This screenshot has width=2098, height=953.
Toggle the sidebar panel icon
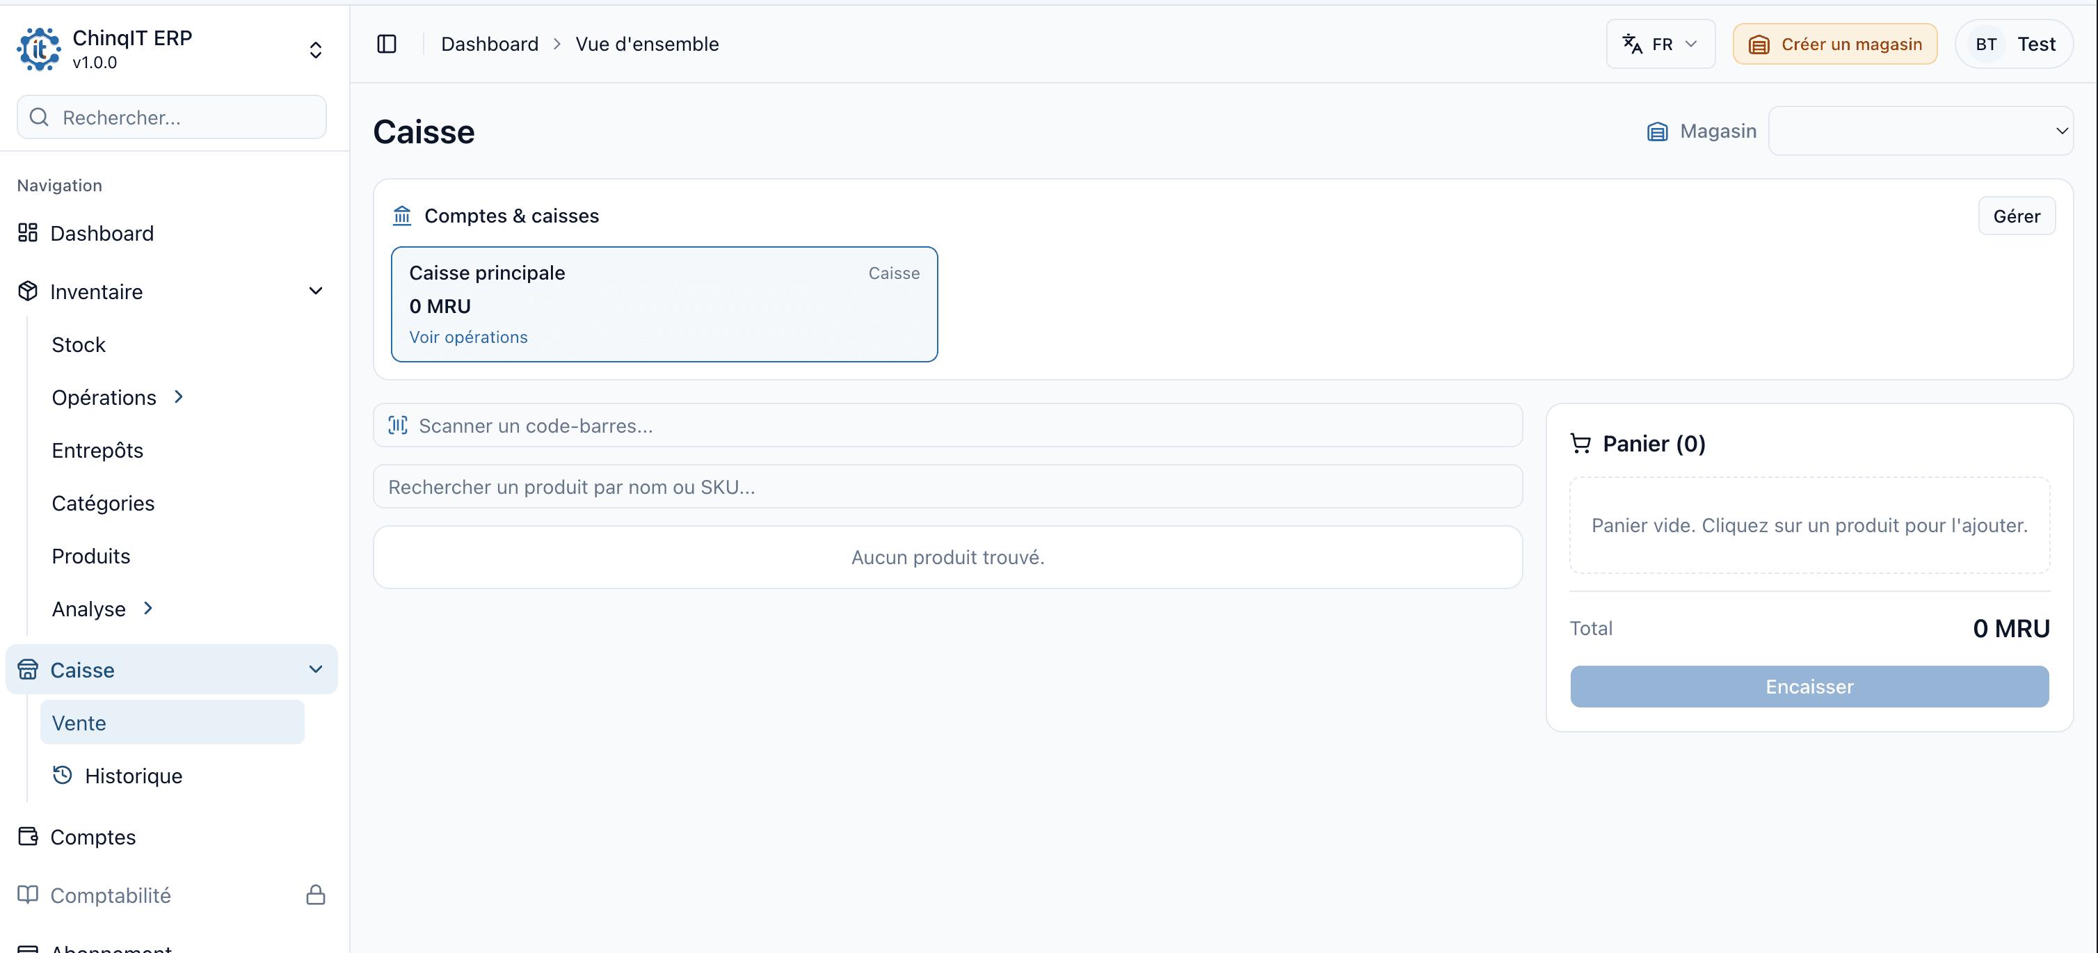(x=387, y=44)
